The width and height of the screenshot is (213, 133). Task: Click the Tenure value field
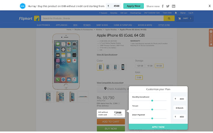[180, 108]
